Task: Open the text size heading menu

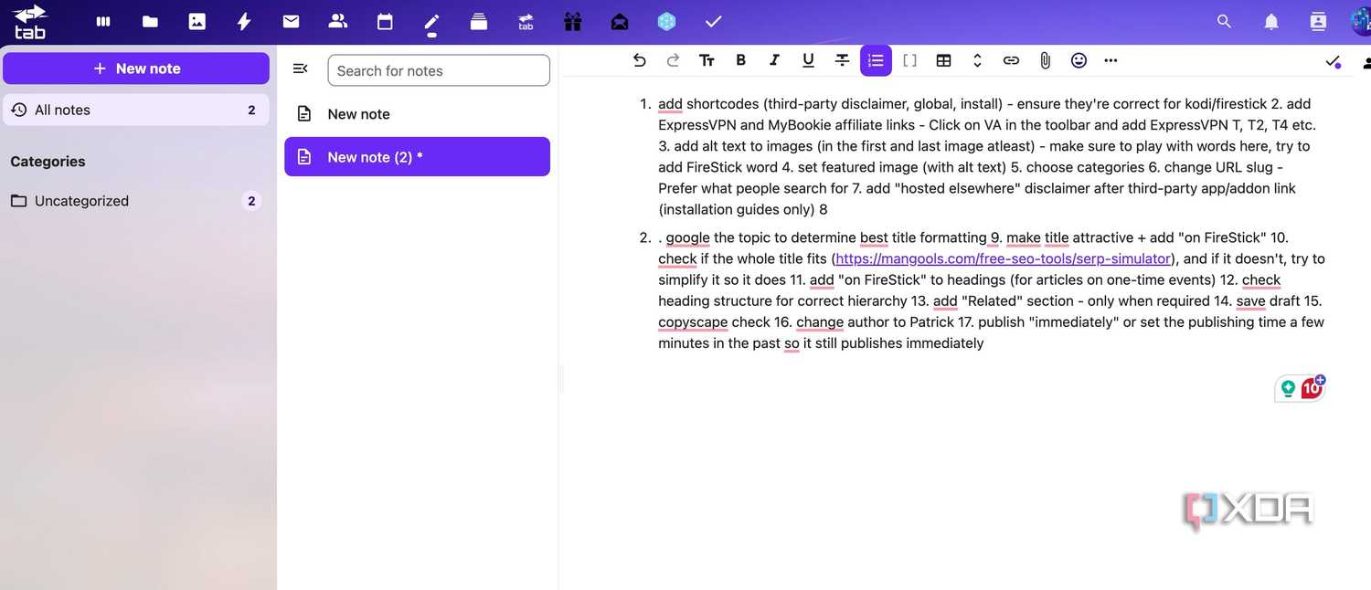Action: click(x=707, y=60)
